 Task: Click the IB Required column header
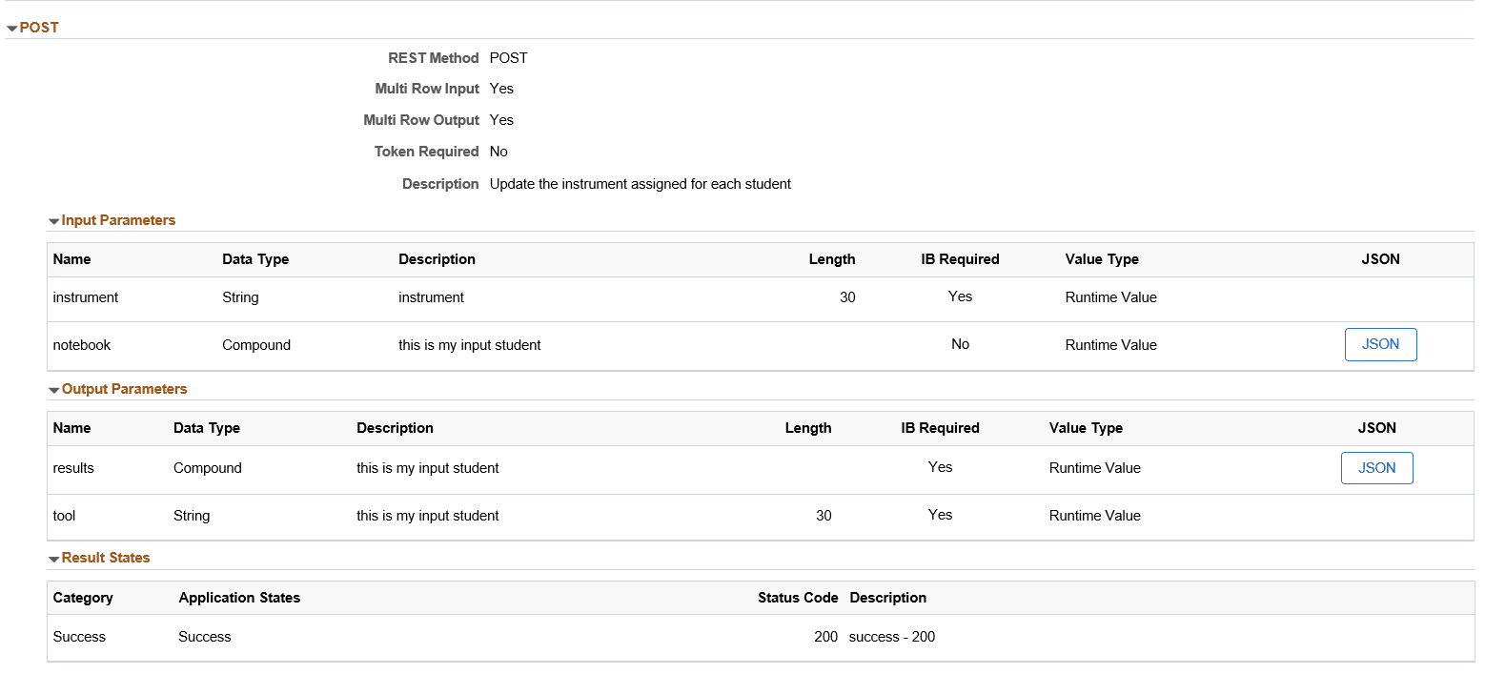coord(959,258)
